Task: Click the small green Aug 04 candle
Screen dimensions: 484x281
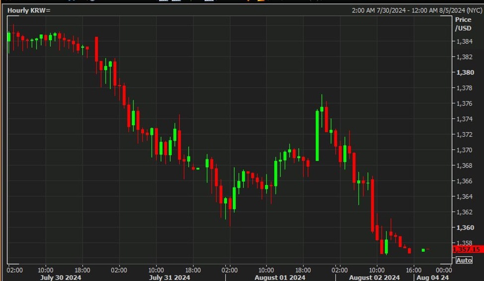Action: pos(423,250)
